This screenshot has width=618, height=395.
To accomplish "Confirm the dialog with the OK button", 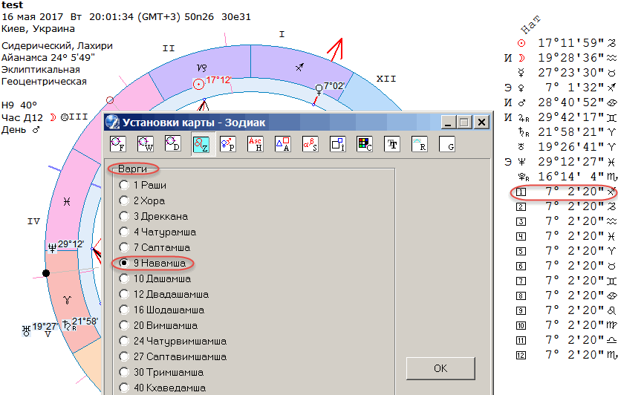I will click(x=440, y=368).
